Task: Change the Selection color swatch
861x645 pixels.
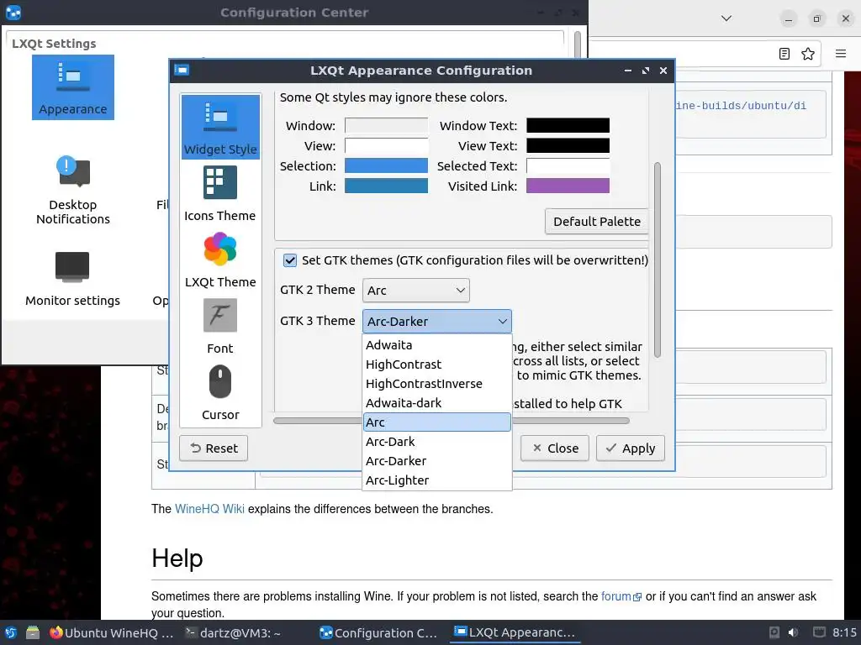Action: pos(386,165)
